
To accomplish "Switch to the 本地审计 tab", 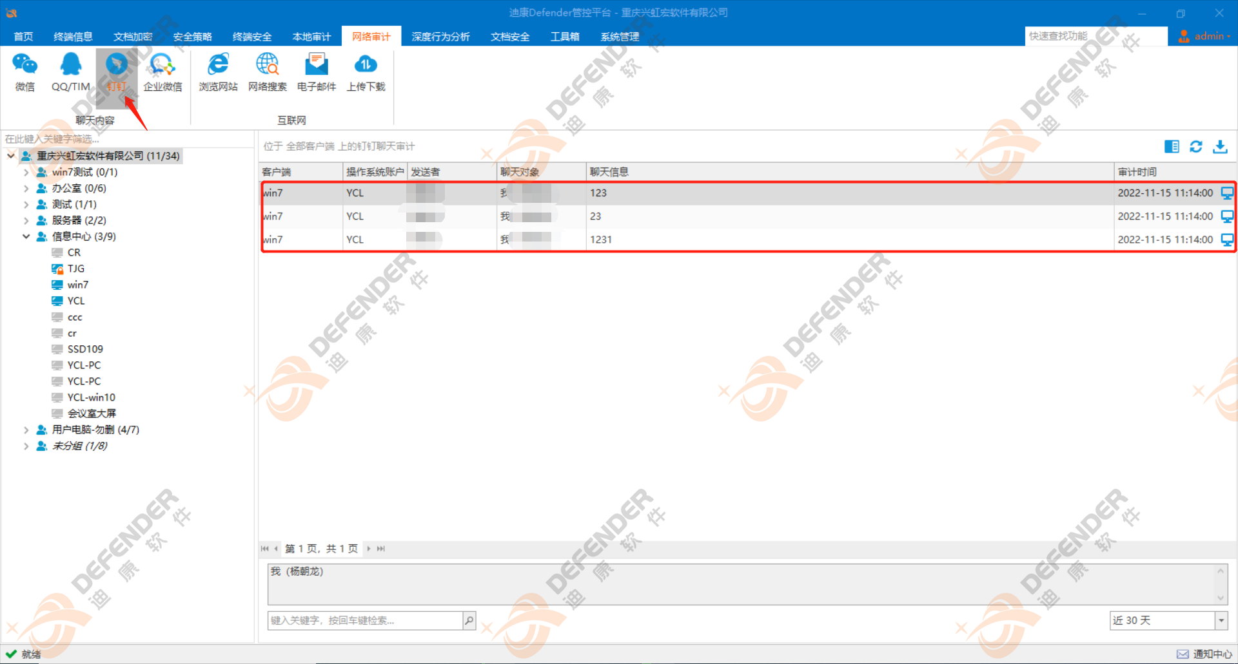I will click(311, 37).
